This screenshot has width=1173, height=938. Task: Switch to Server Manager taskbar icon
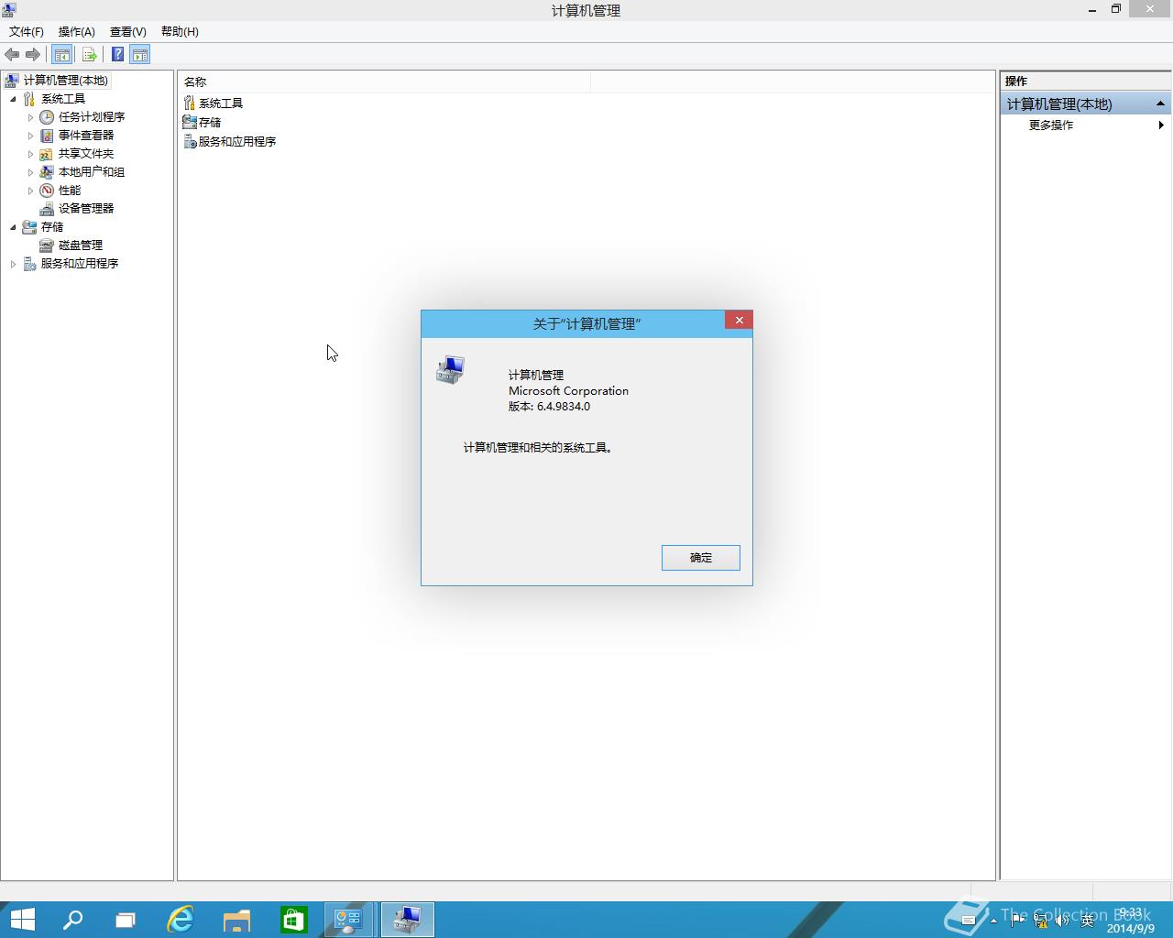pyautogui.click(x=349, y=920)
